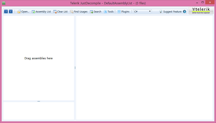
Task: Close the JustDecompile window
Action: (x=210, y=2)
